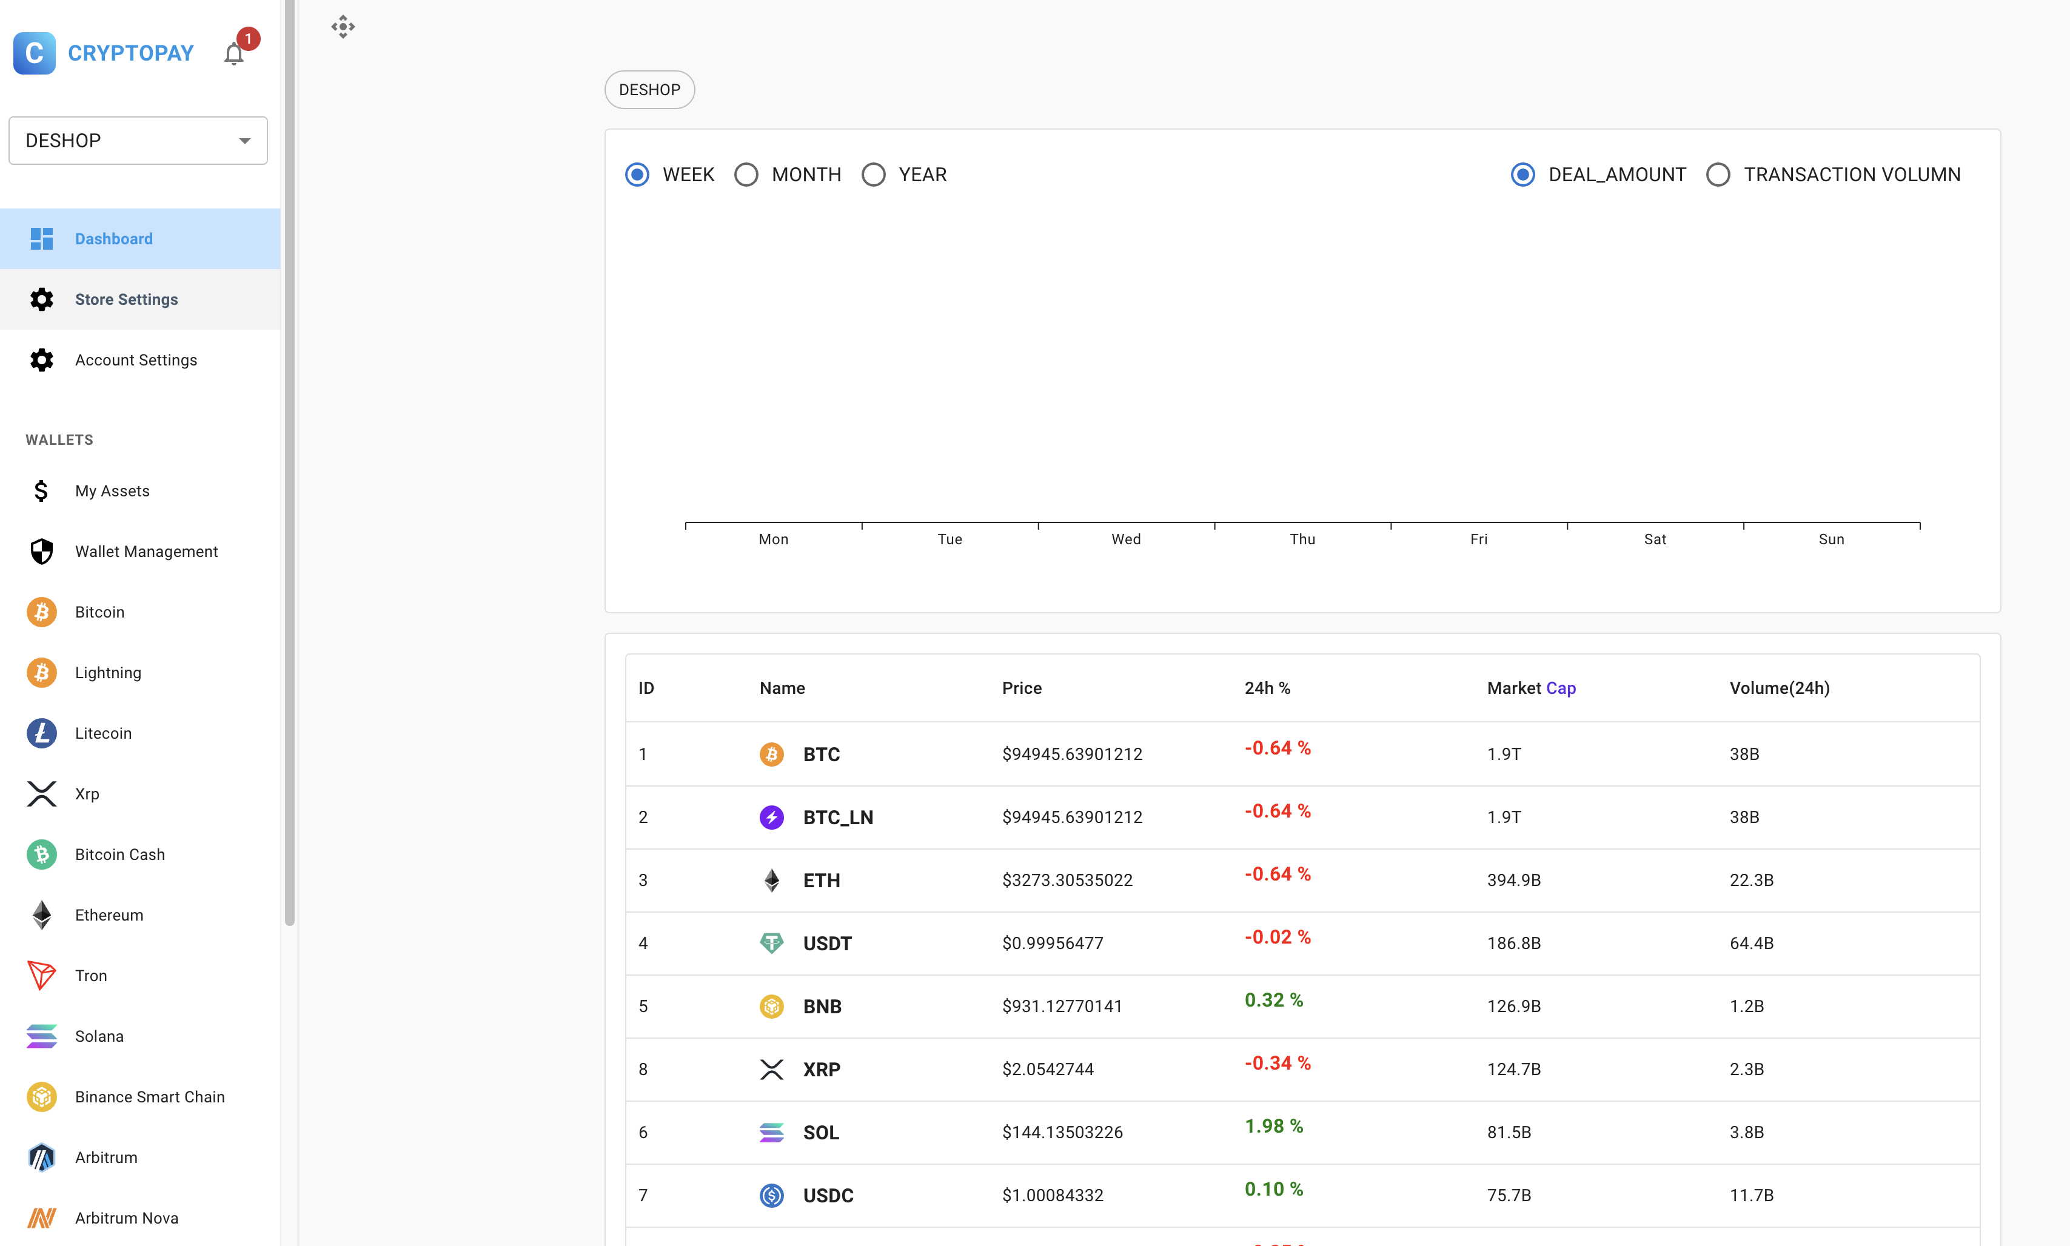Click the CRYPTOPAY brand text
Screen dimensions: 2070x1246
pos(130,53)
